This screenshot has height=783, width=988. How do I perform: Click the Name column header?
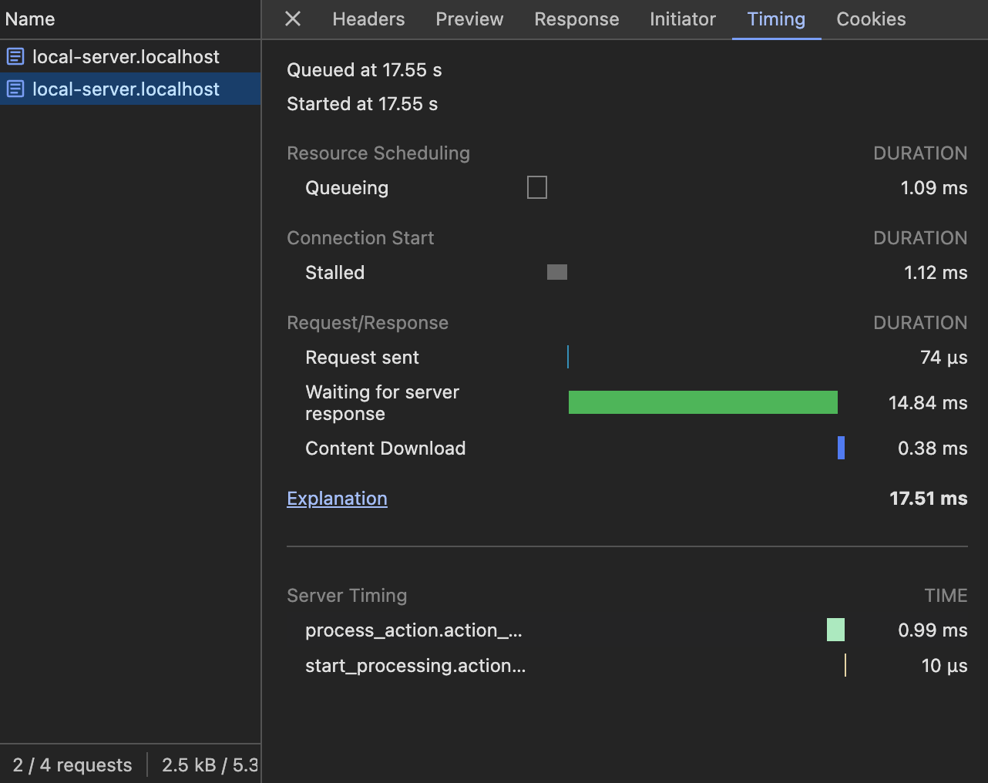click(x=30, y=19)
